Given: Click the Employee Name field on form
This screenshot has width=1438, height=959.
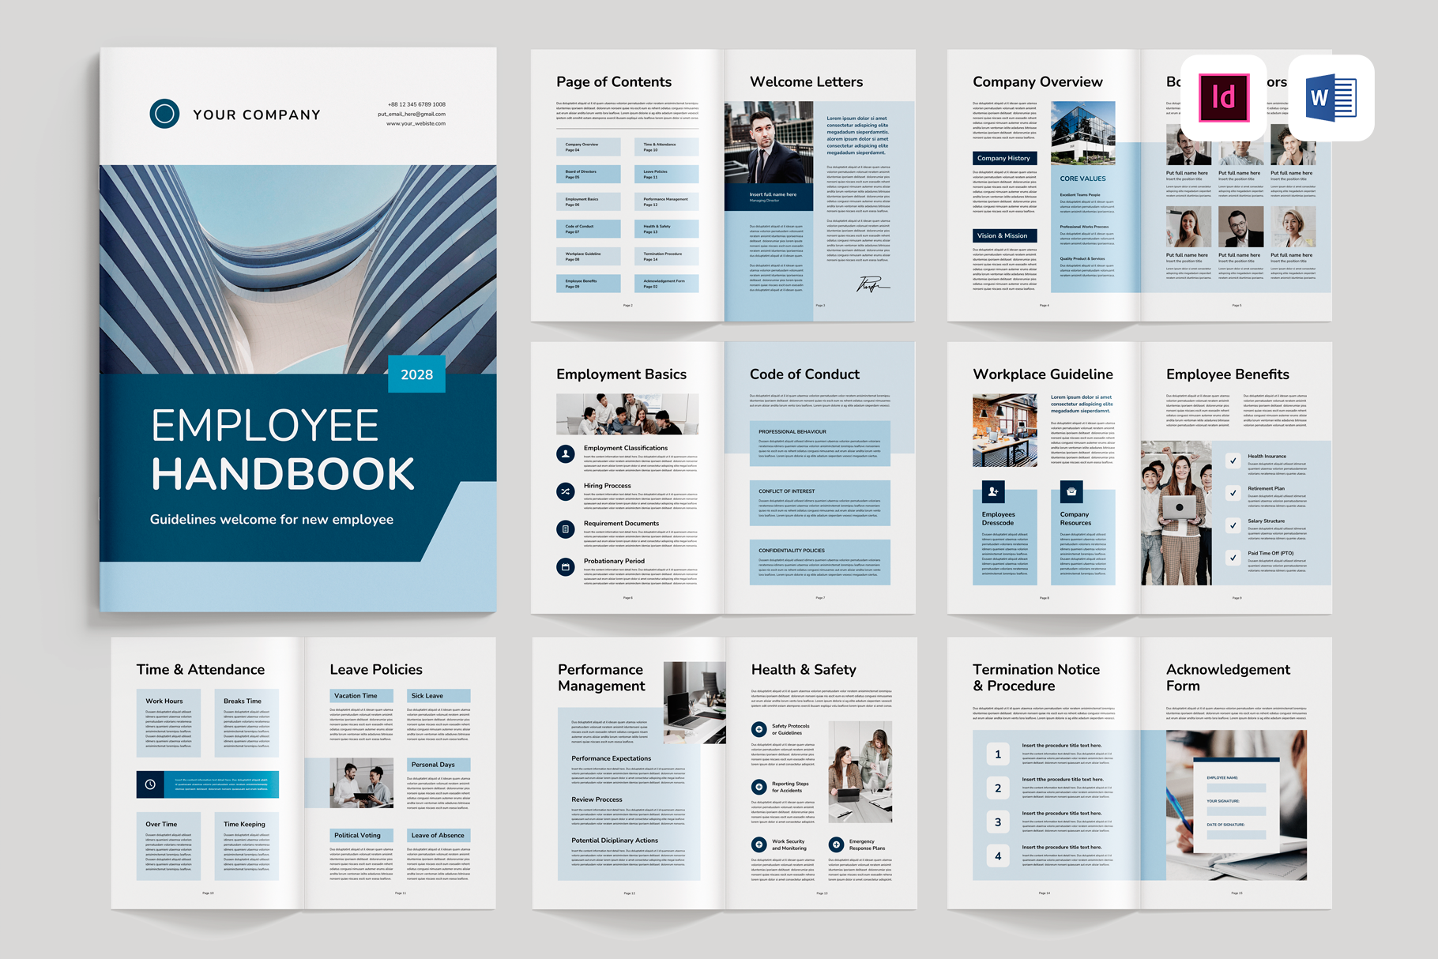Looking at the screenshot, I should coord(1236,788).
